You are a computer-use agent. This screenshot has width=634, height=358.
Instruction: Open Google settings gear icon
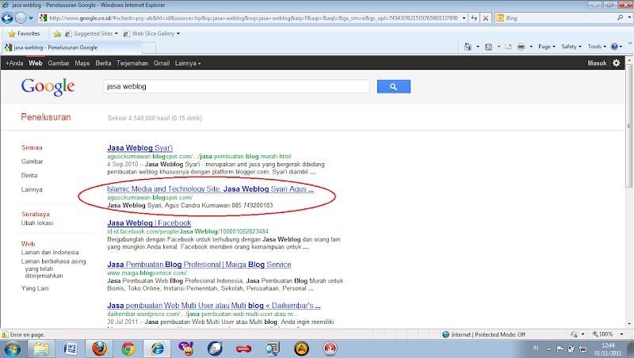[617, 63]
